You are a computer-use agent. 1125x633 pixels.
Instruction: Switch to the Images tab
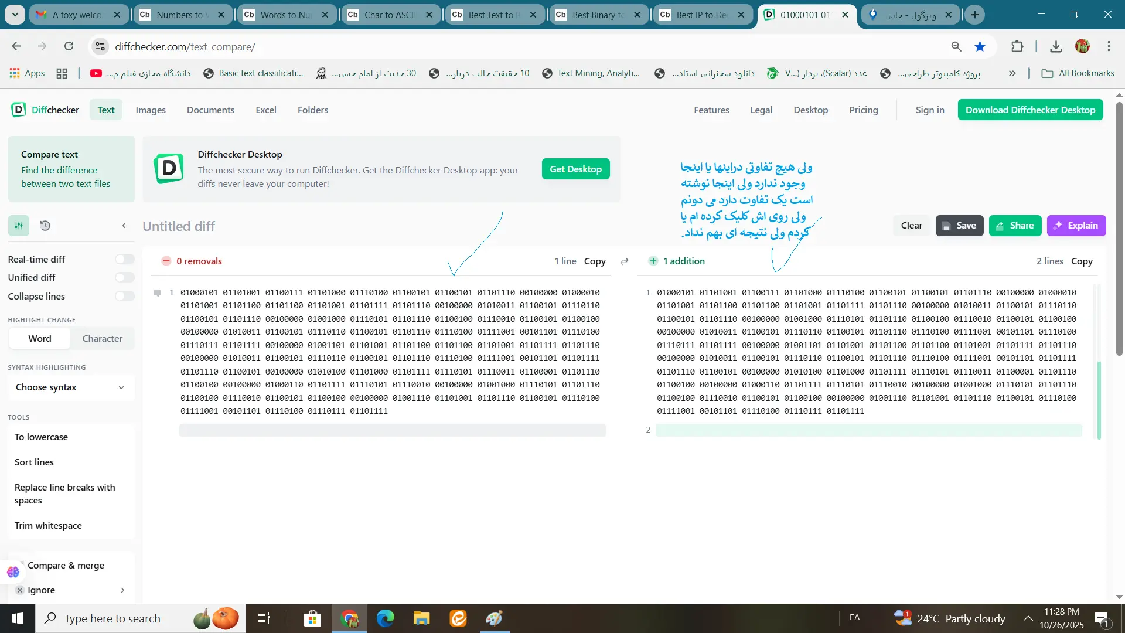[x=151, y=110]
